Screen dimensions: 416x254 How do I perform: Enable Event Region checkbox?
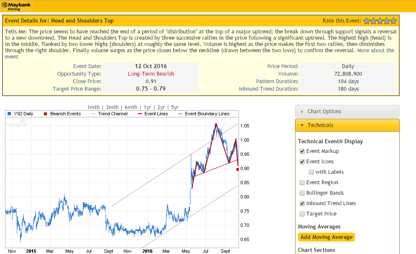(x=302, y=183)
